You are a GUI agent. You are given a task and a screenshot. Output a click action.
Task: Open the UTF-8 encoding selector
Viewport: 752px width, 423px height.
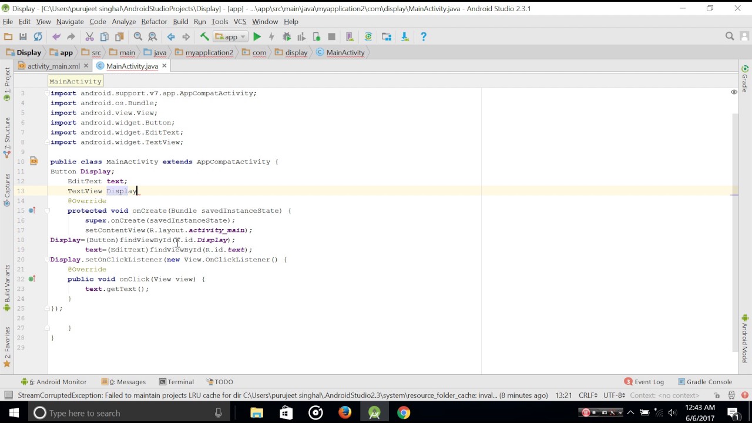tap(614, 395)
